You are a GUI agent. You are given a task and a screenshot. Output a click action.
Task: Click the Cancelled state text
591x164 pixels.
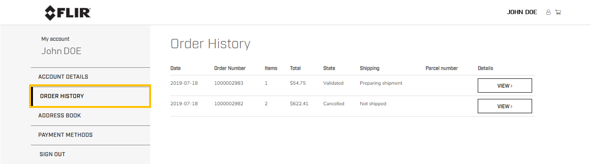point(334,104)
